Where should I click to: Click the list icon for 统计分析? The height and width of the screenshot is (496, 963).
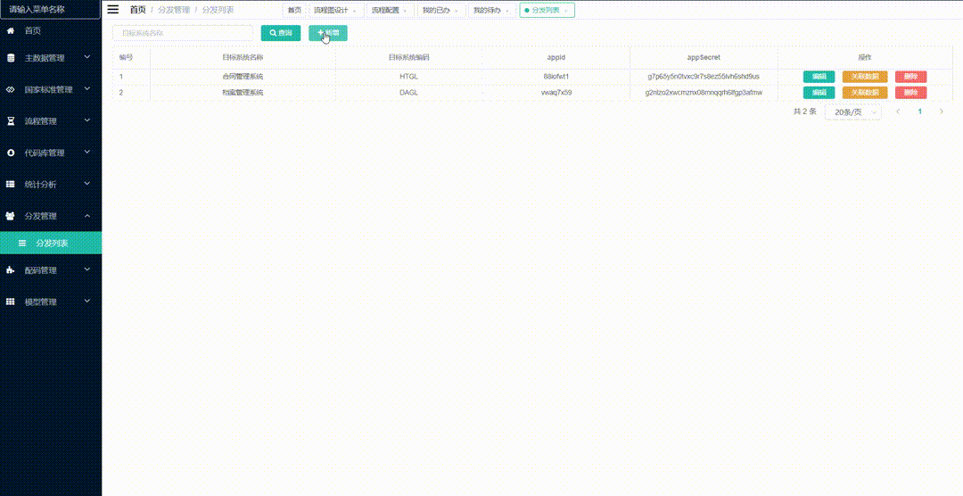coord(11,185)
